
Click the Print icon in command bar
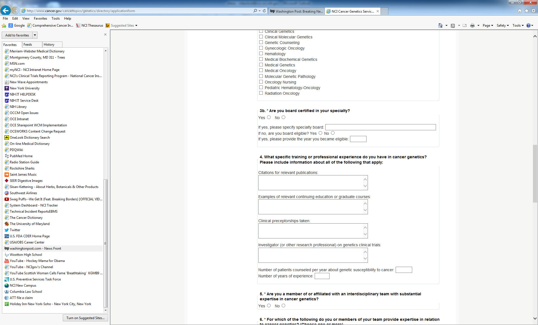click(472, 25)
